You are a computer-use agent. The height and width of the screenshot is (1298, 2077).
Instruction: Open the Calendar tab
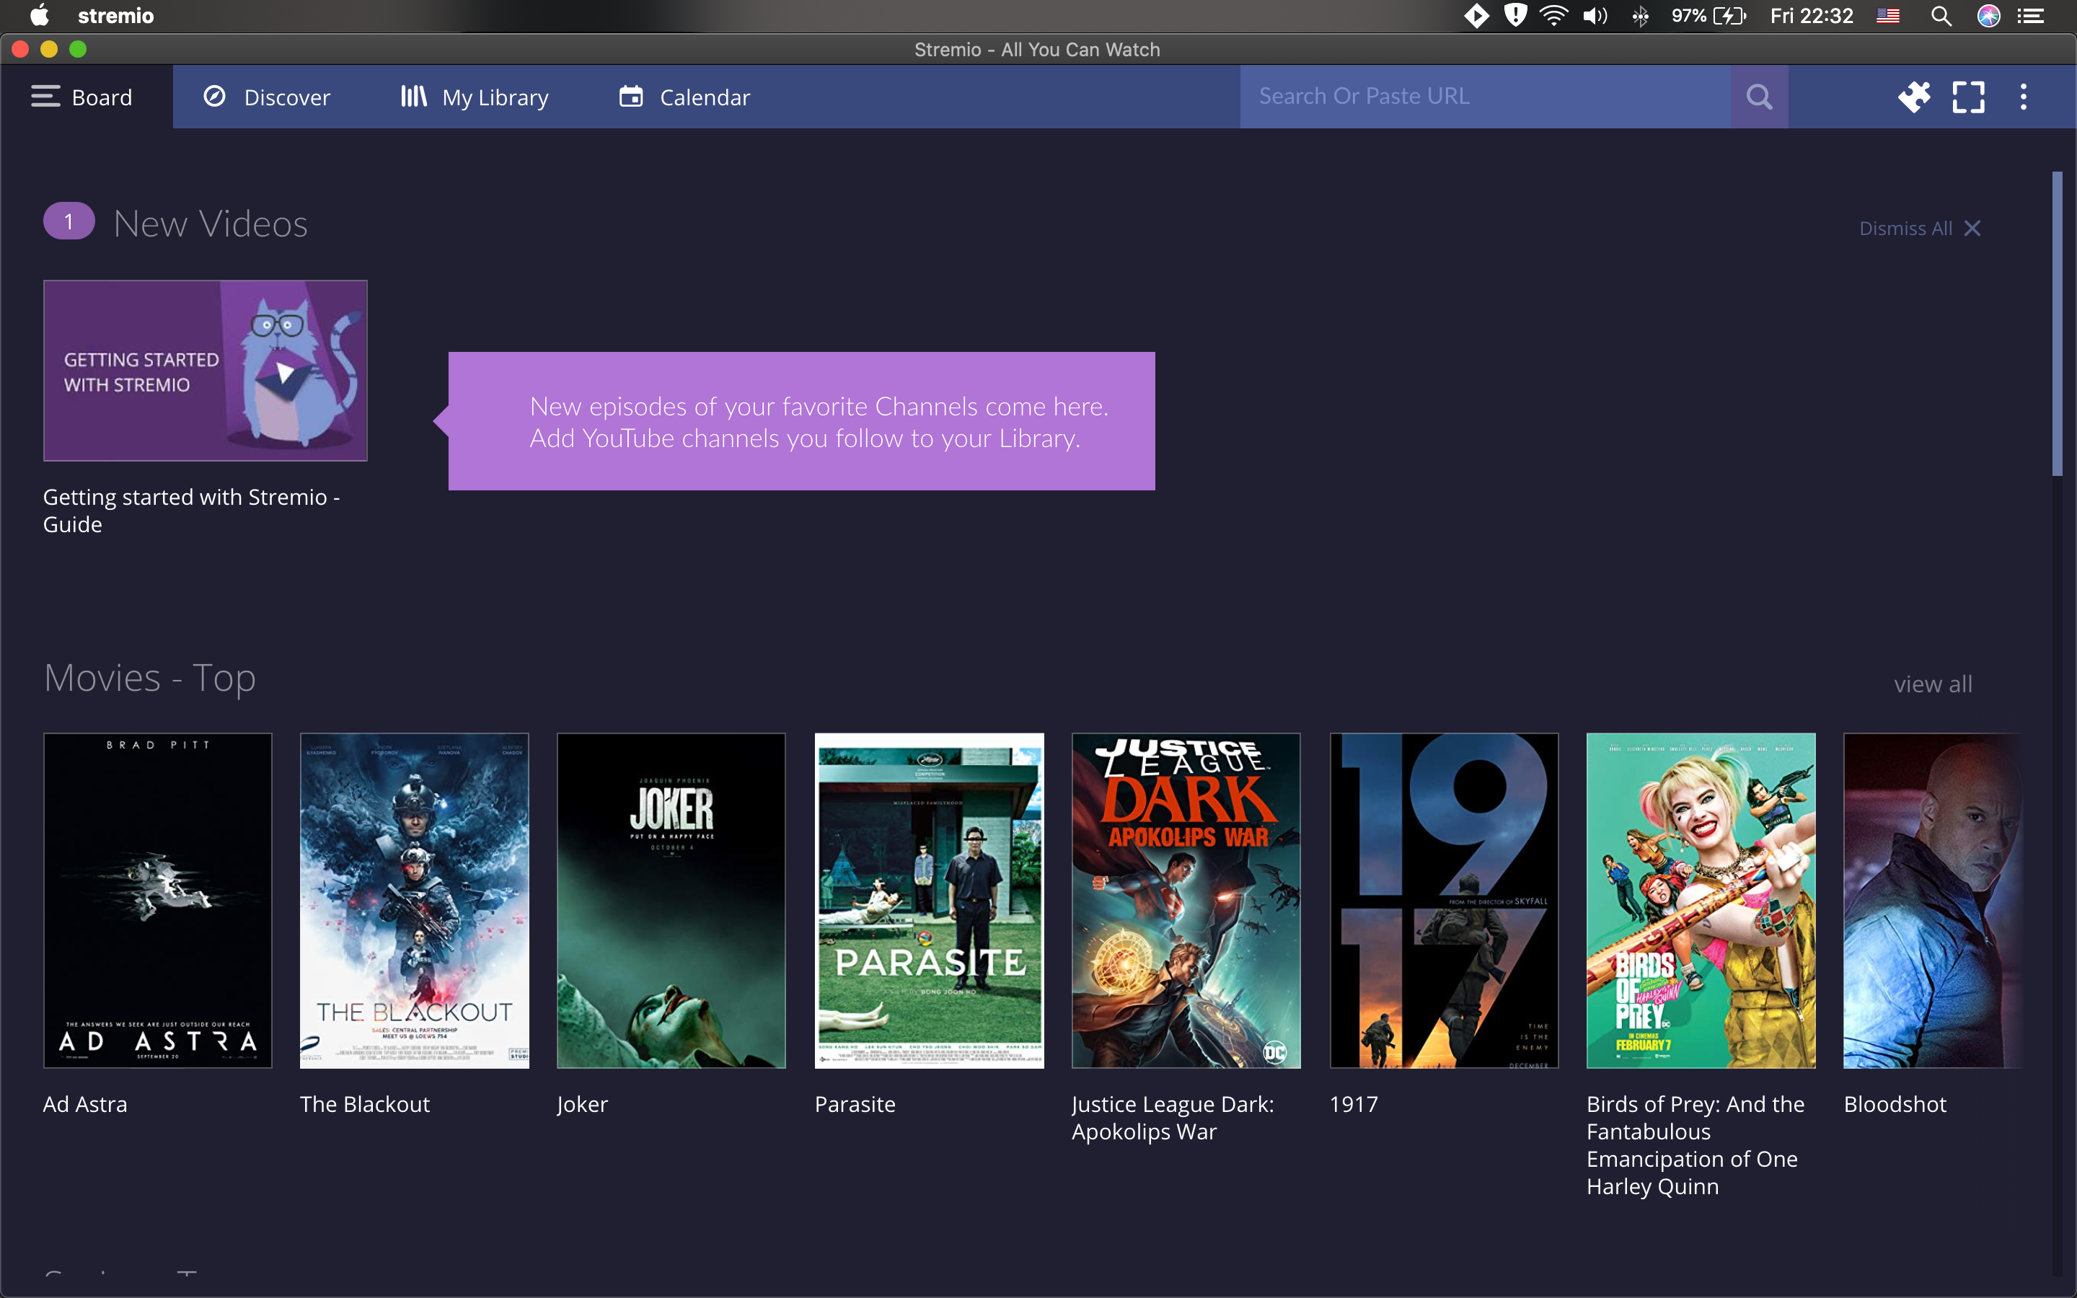tap(684, 97)
